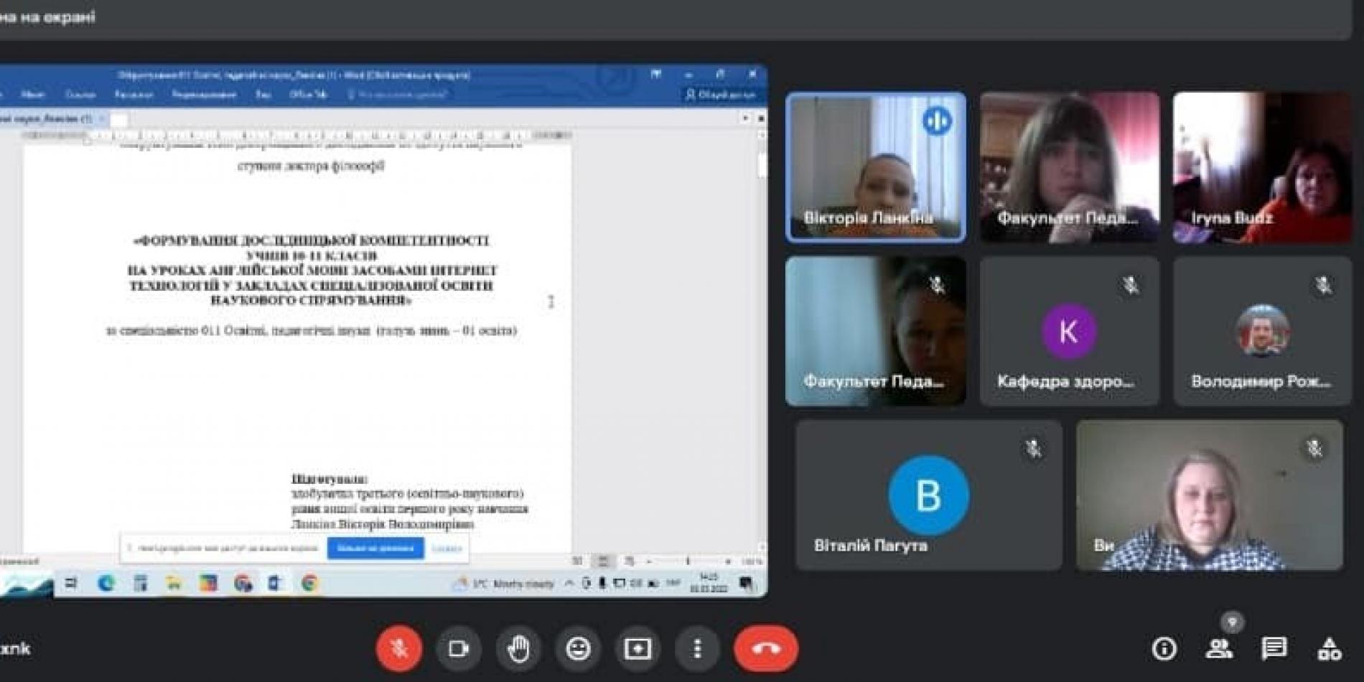The width and height of the screenshot is (1364, 682).
Task: Click the zoom out minus button in Word
Action: pos(649,561)
